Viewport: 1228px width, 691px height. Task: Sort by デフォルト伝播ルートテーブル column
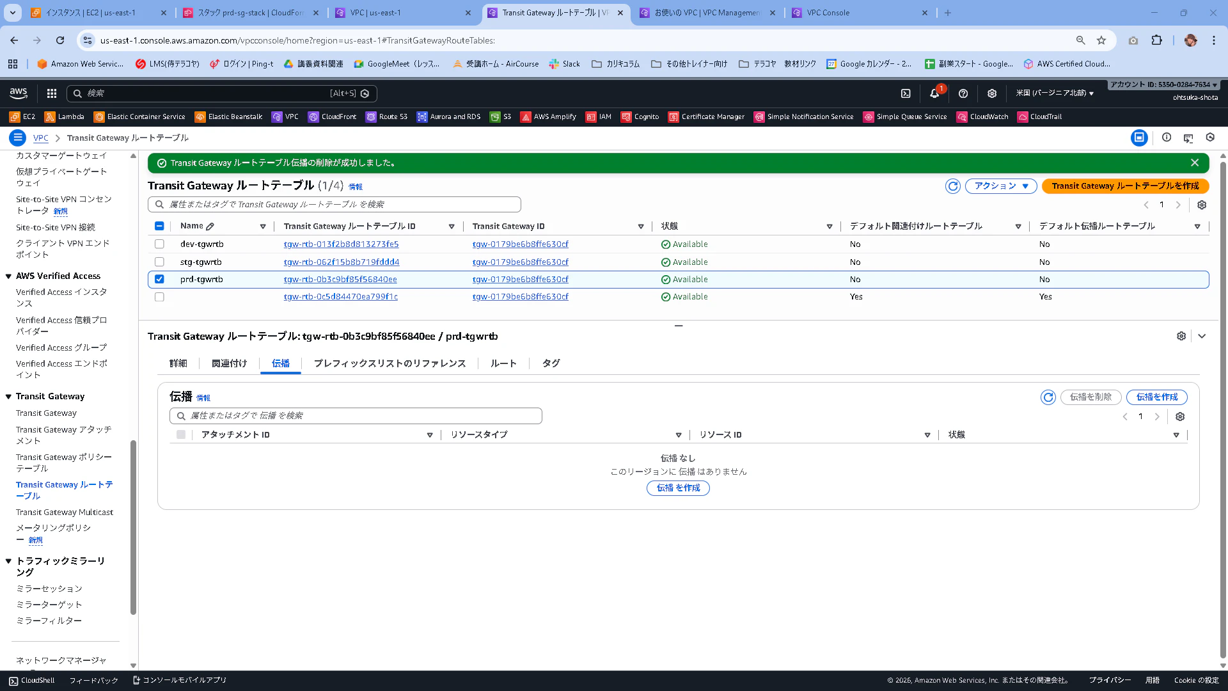1197,227
